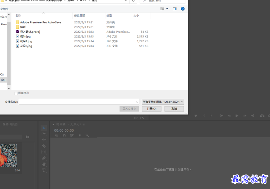The height and width of the screenshot is (189, 270).
Task: Select the Hand tool
Action: tap(44, 164)
